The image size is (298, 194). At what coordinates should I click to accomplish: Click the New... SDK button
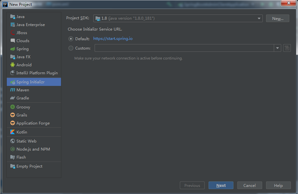[x=277, y=18]
